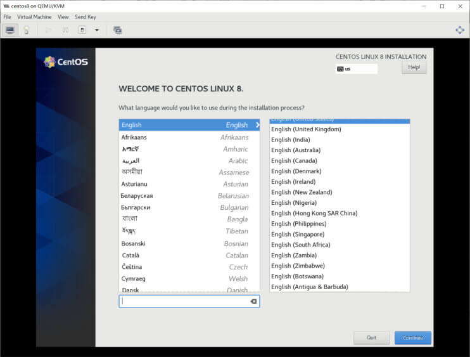Click the us keyboard layout indicator
The image size is (470, 357).
357,68
